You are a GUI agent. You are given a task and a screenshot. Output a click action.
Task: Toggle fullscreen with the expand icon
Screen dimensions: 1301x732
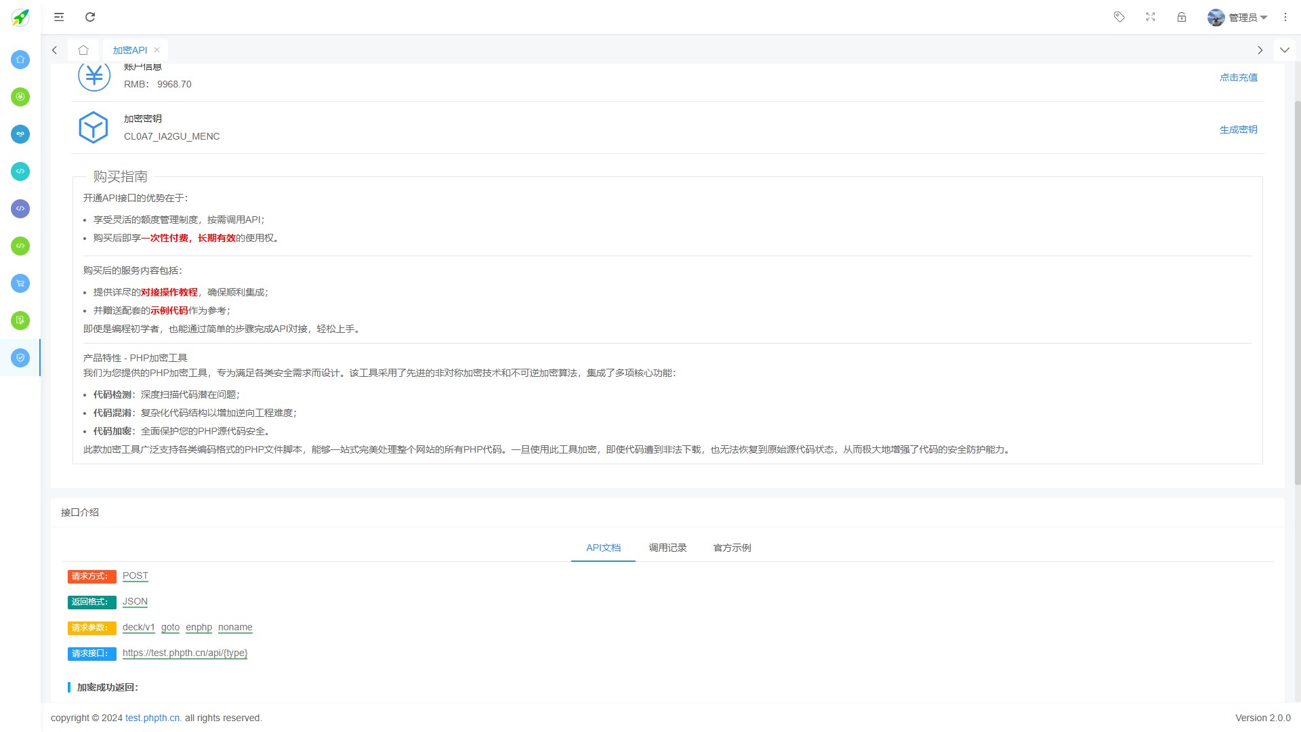coord(1151,17)
